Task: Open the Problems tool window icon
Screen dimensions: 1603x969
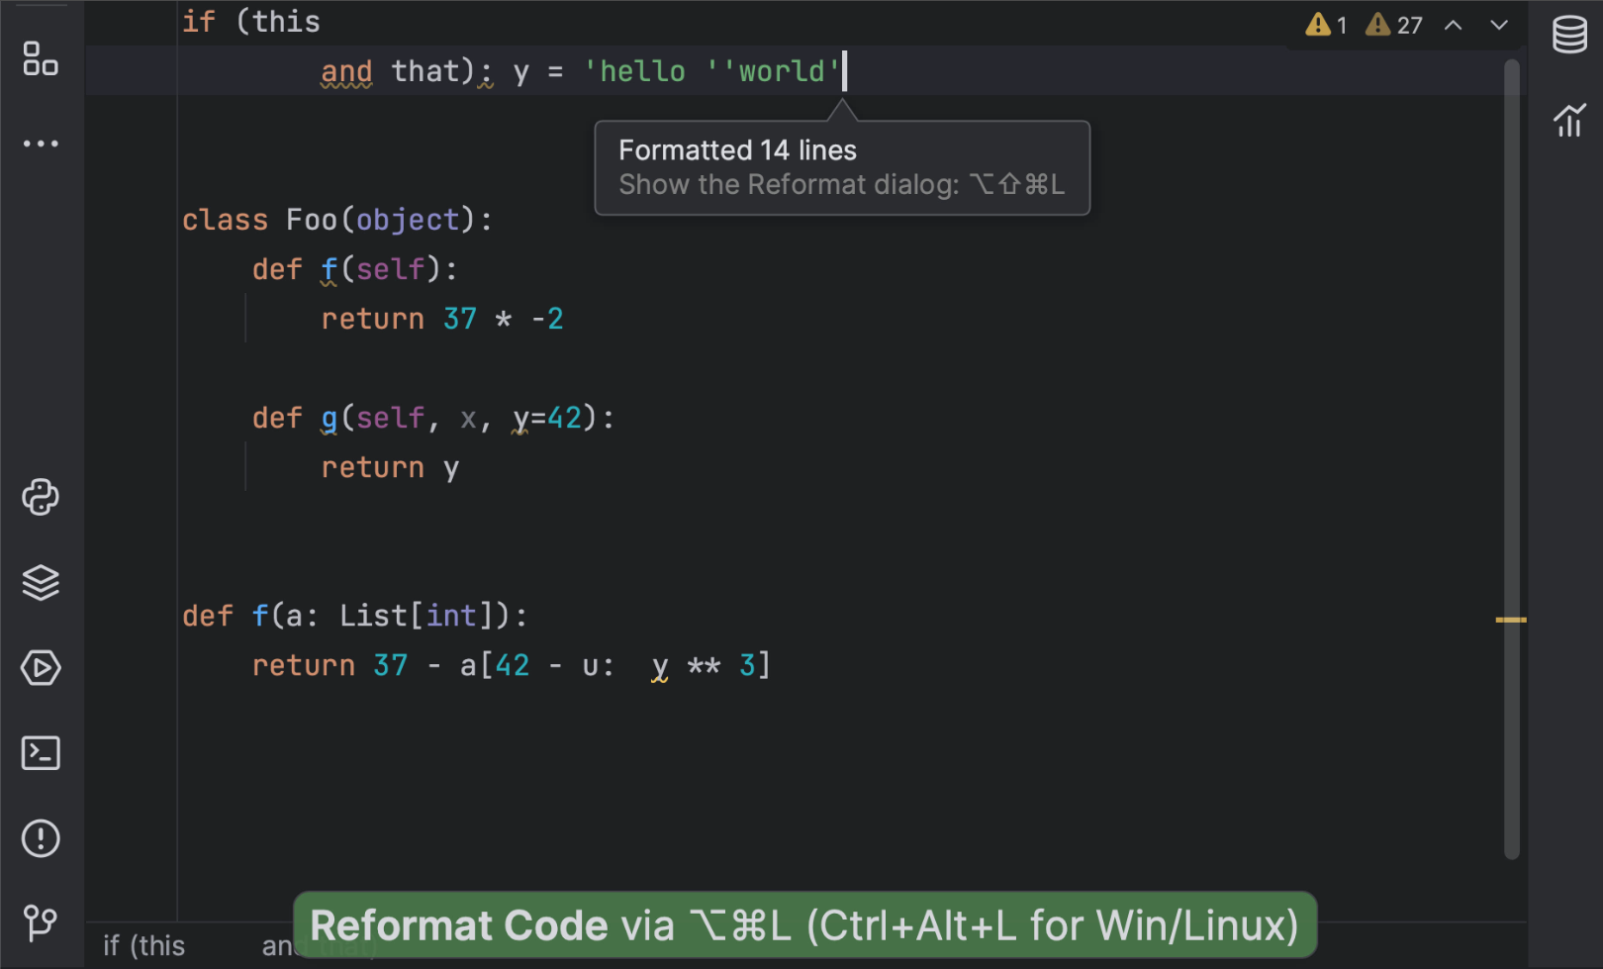Action: point(41,838)
